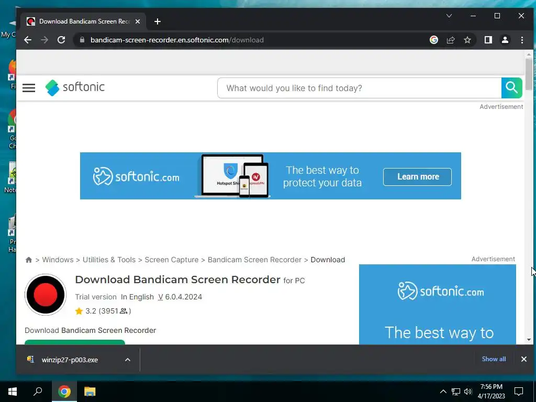The width and height of the screenshot is (536, 402).
Task: Expand winzip27-p003.exe download options chevron
Action: click(x=128, y=360)
